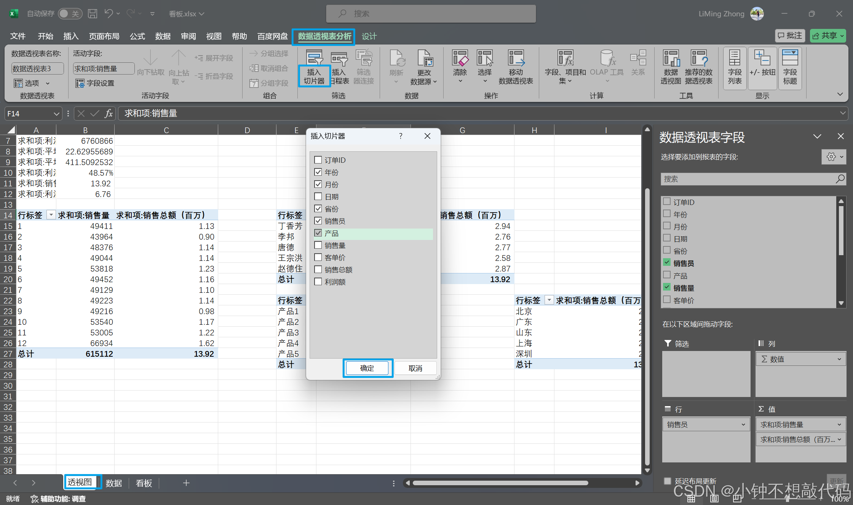Click Recommended PivotTables (推荐的数据透视表)
This screenshot has width=853, height=505.
click(x=699, y=67)
